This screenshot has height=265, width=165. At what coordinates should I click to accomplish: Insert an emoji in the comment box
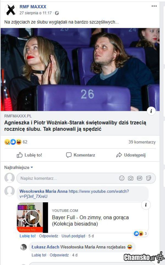pos(122,178)
